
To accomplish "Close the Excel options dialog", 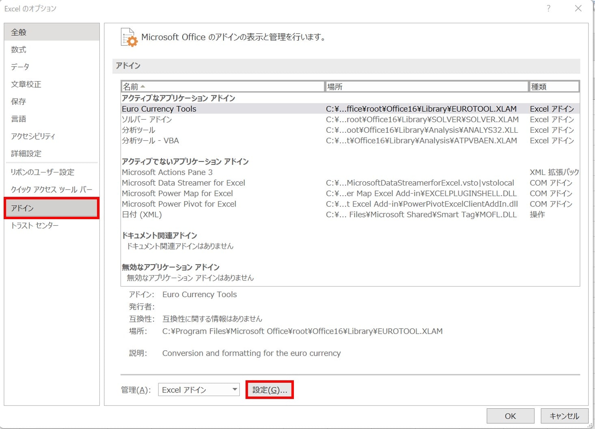I will click(x=578, y=9).
